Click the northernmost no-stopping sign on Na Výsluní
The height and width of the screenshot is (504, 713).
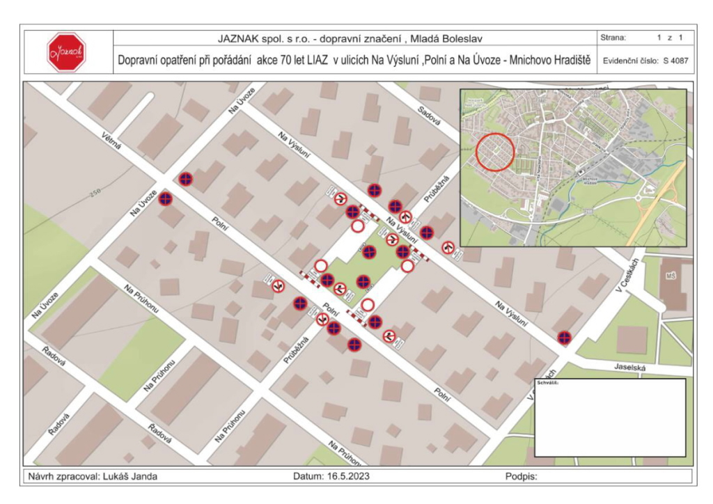tap(375, 190)
